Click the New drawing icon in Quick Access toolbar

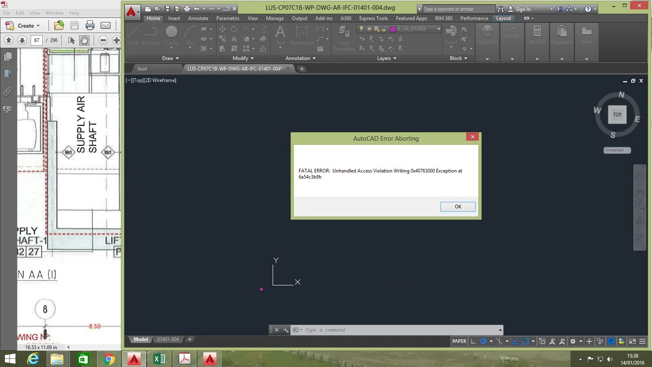pos(148,9)
